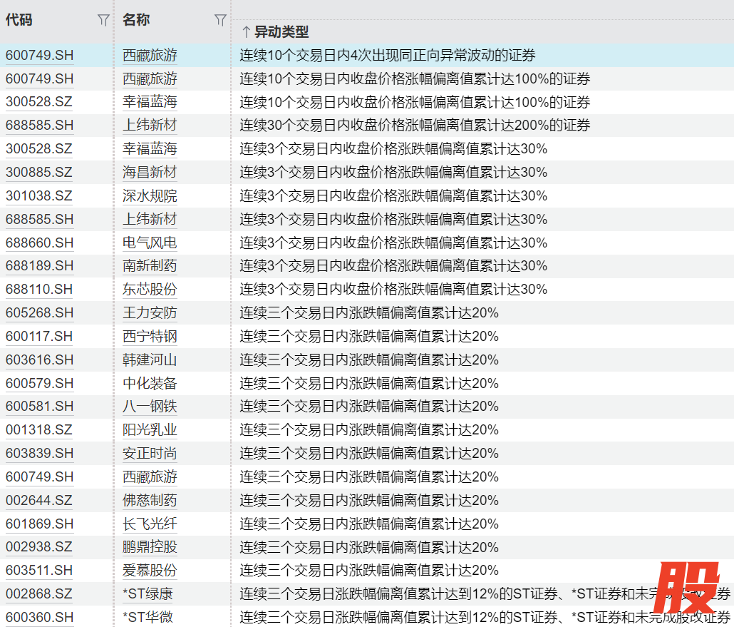Open the 王力安防 stock name link
734x627 pixels.
(x=150, y=313)
